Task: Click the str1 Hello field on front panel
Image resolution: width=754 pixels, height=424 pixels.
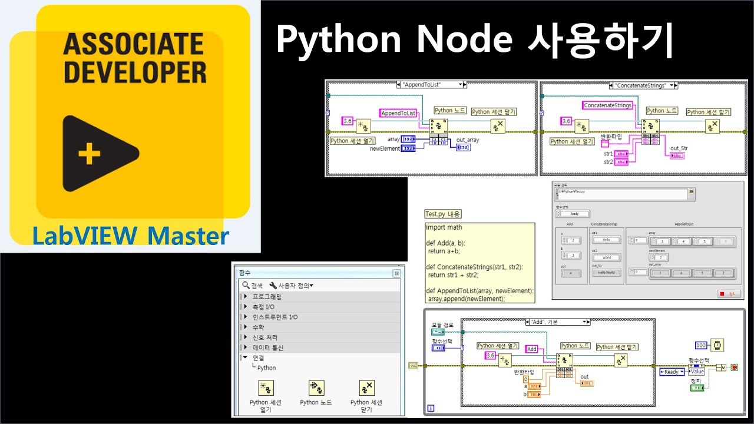Action: [x=606, y=240]
